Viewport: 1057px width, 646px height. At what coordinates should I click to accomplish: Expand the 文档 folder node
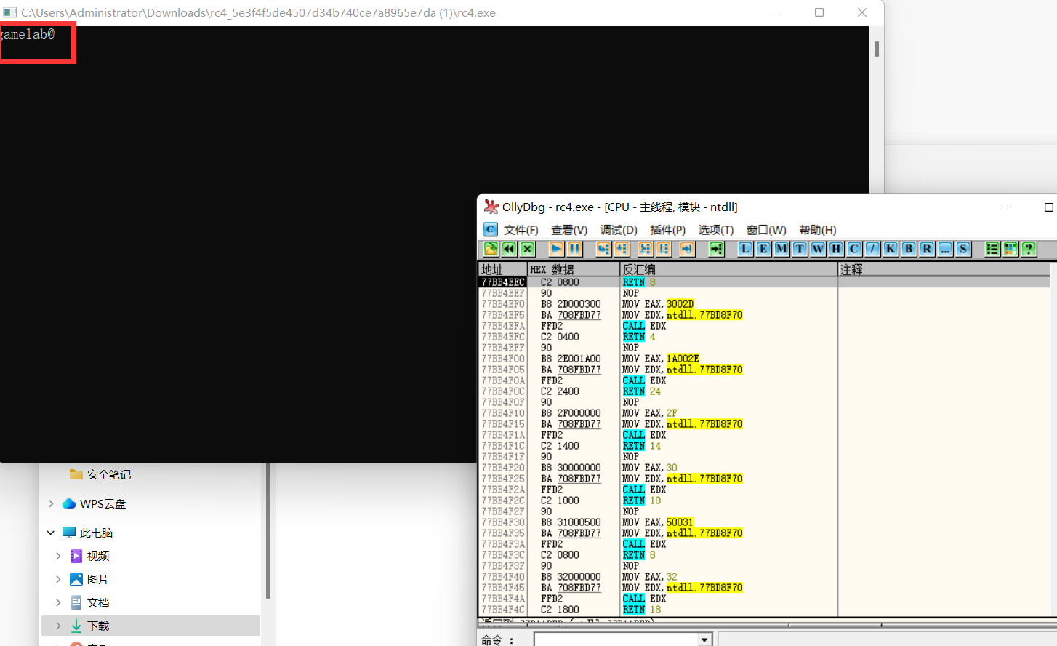pos(58,602)
